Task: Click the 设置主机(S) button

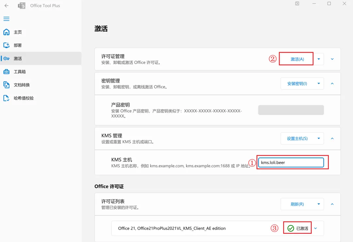Action: tap(297, 139)
